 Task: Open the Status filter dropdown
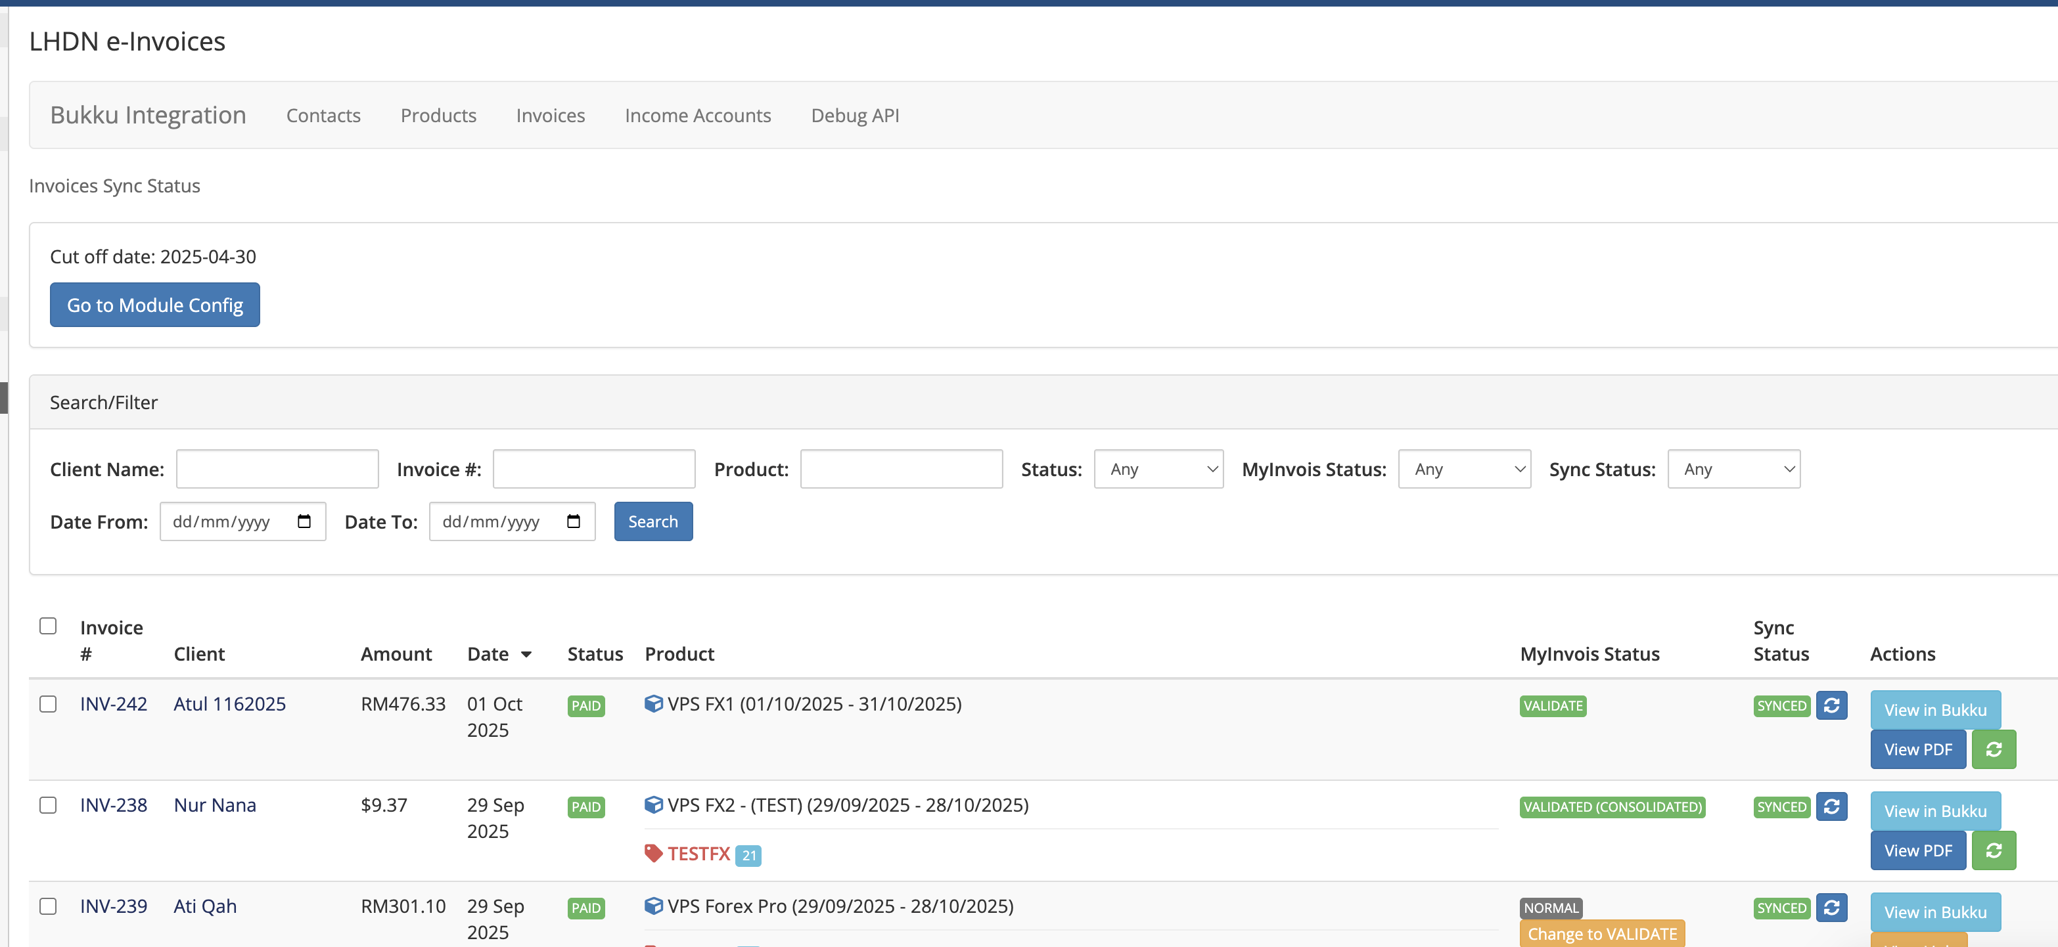click(1158, 469)
